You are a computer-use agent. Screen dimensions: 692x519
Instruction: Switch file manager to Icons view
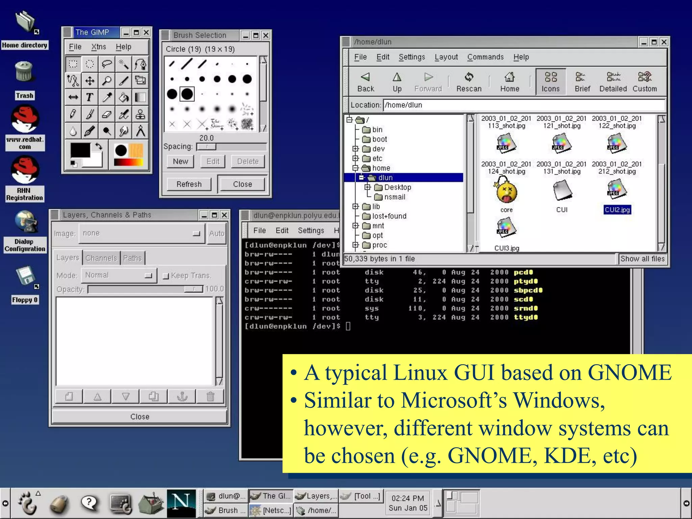550,82
